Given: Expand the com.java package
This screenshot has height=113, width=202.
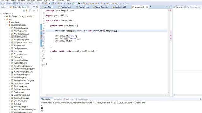Looking at the screenshot, I should [x=7, y=22].
